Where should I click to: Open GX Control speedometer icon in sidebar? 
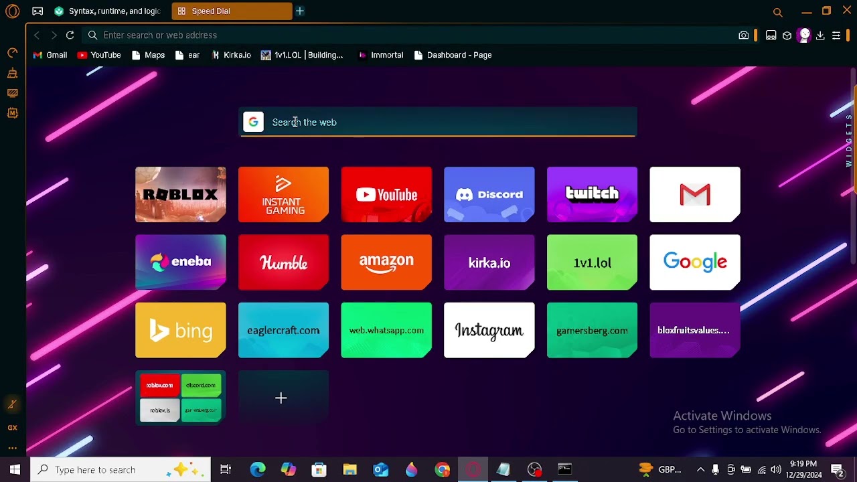click(x=13, y=53)
